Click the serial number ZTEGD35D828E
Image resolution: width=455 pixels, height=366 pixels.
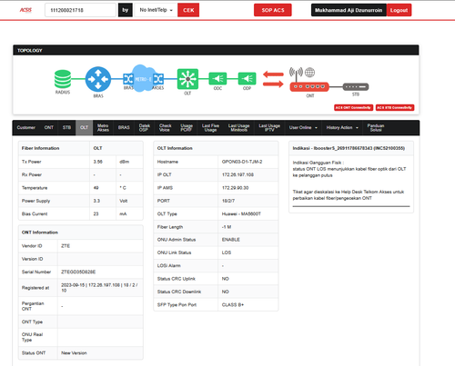tap(78, 272)
